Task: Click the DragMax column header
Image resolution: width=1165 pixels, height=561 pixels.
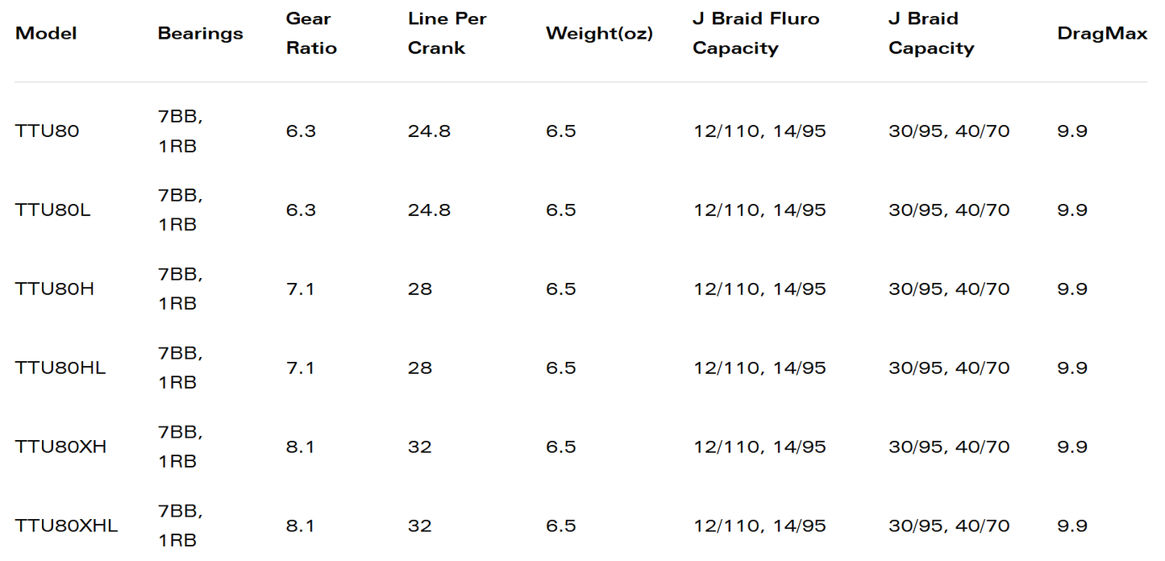Action: pyautogui.click(x=1101, y=34)
